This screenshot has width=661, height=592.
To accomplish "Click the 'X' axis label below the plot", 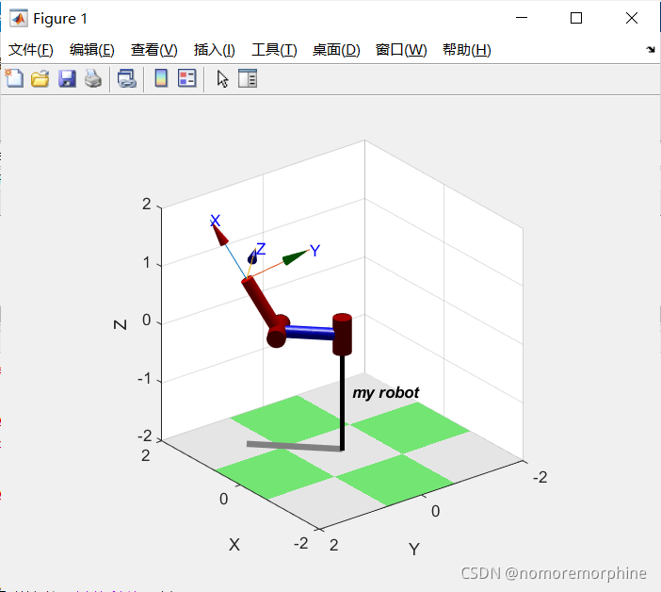I will pyautogui.click(x=234, y=545).
